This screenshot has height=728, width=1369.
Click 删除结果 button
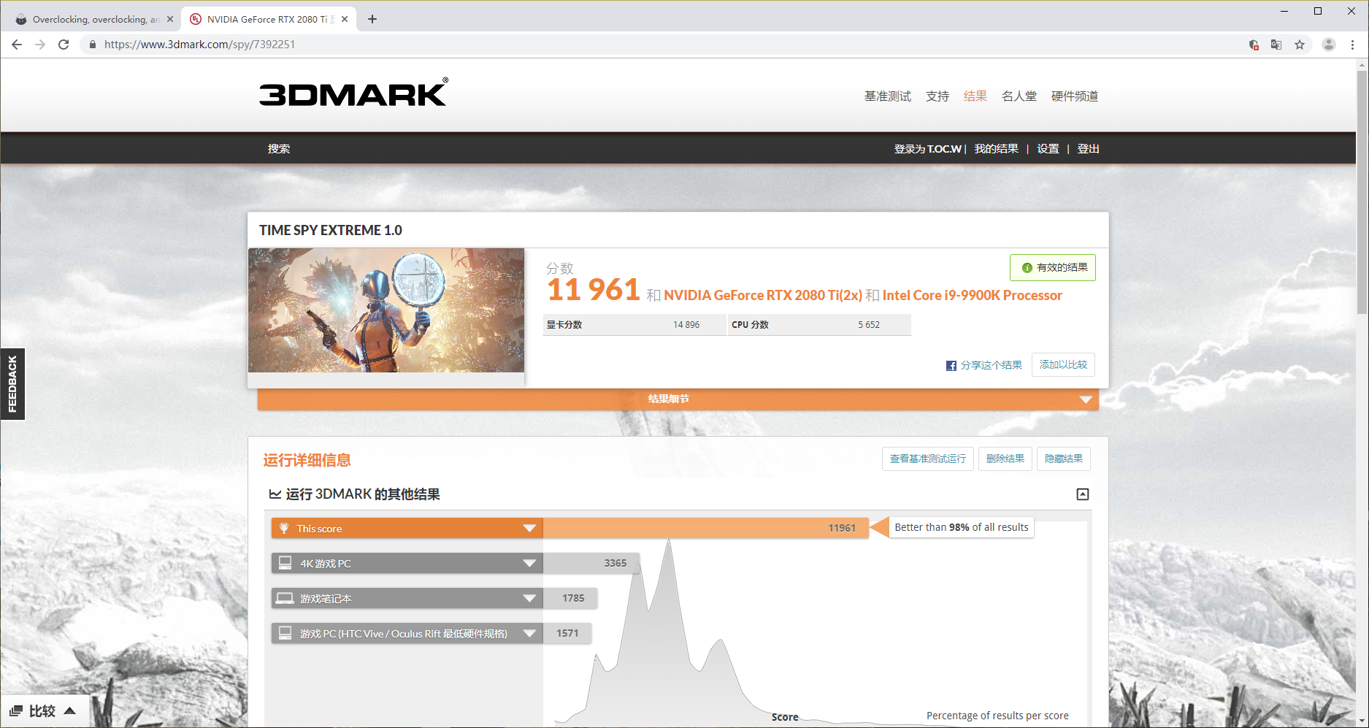(x=1005, y=459)
